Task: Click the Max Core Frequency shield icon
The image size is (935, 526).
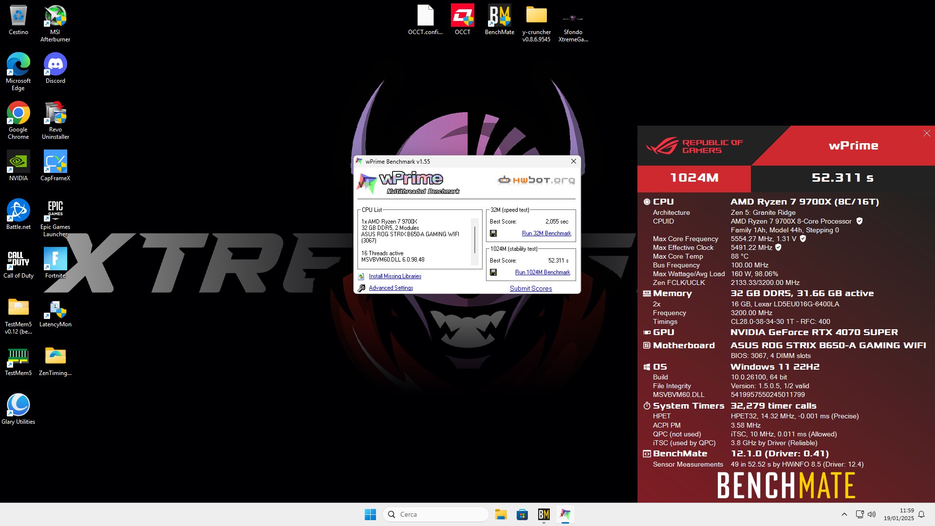Action: [x=803, y=239]
